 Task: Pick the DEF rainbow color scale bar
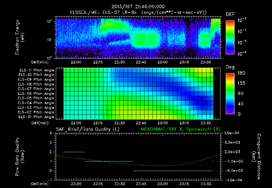[230, 37]
